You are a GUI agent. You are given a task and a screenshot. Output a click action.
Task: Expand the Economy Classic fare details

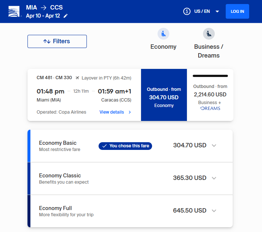[214, 178]
